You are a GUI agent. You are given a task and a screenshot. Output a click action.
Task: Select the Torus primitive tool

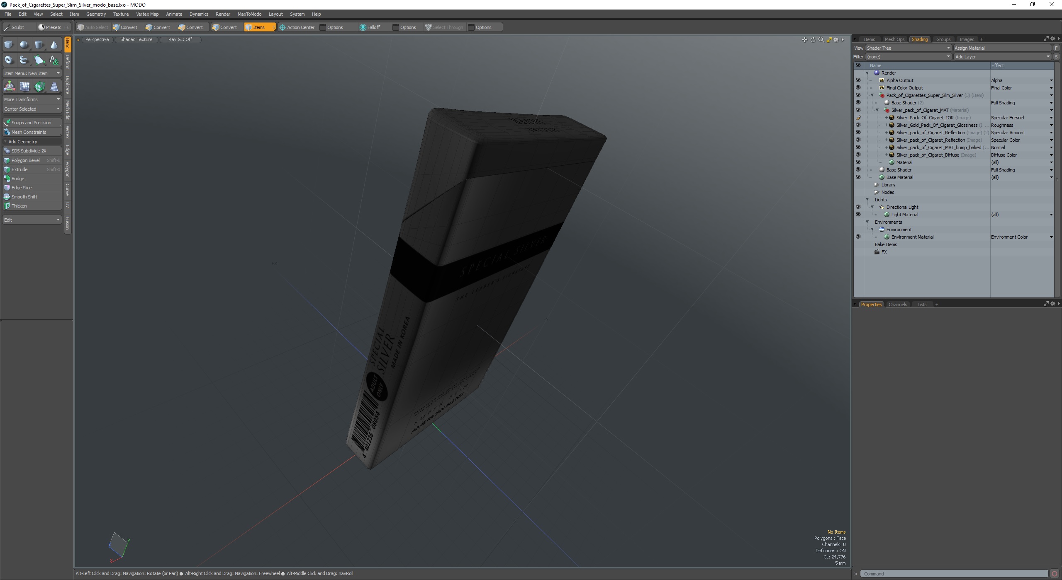coord(9,60)
